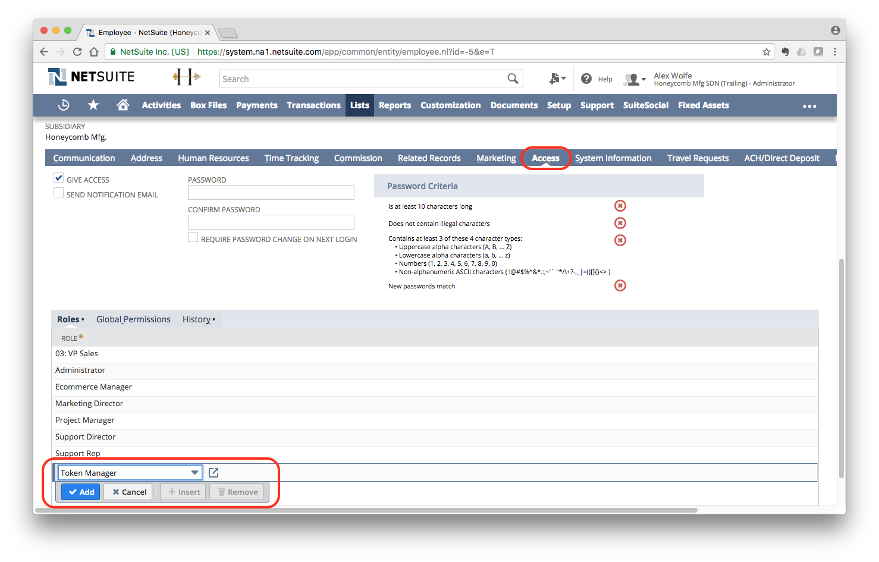Click into the Confirm Password field
The width and height of the screenshot is (879, 562).
(271, 222)
